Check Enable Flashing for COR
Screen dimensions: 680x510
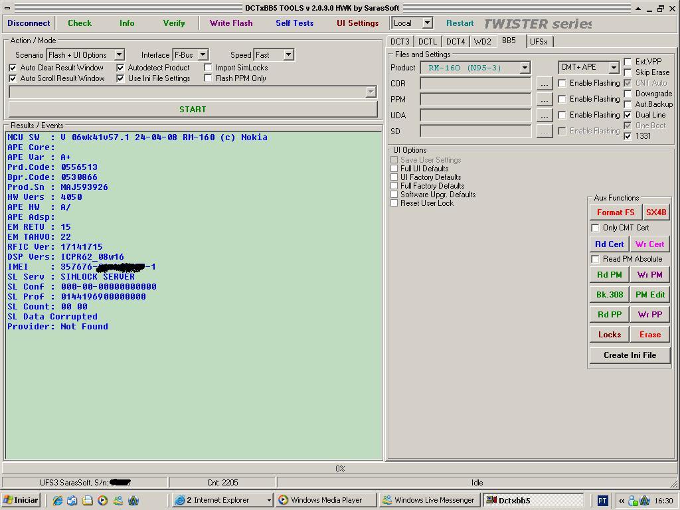tap(562, 83)
